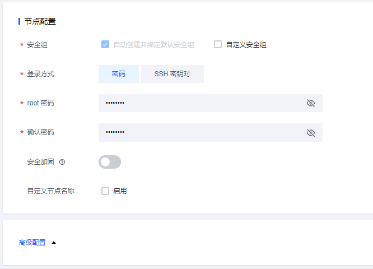Show the root 密码 via eye icon

(311, 103)
